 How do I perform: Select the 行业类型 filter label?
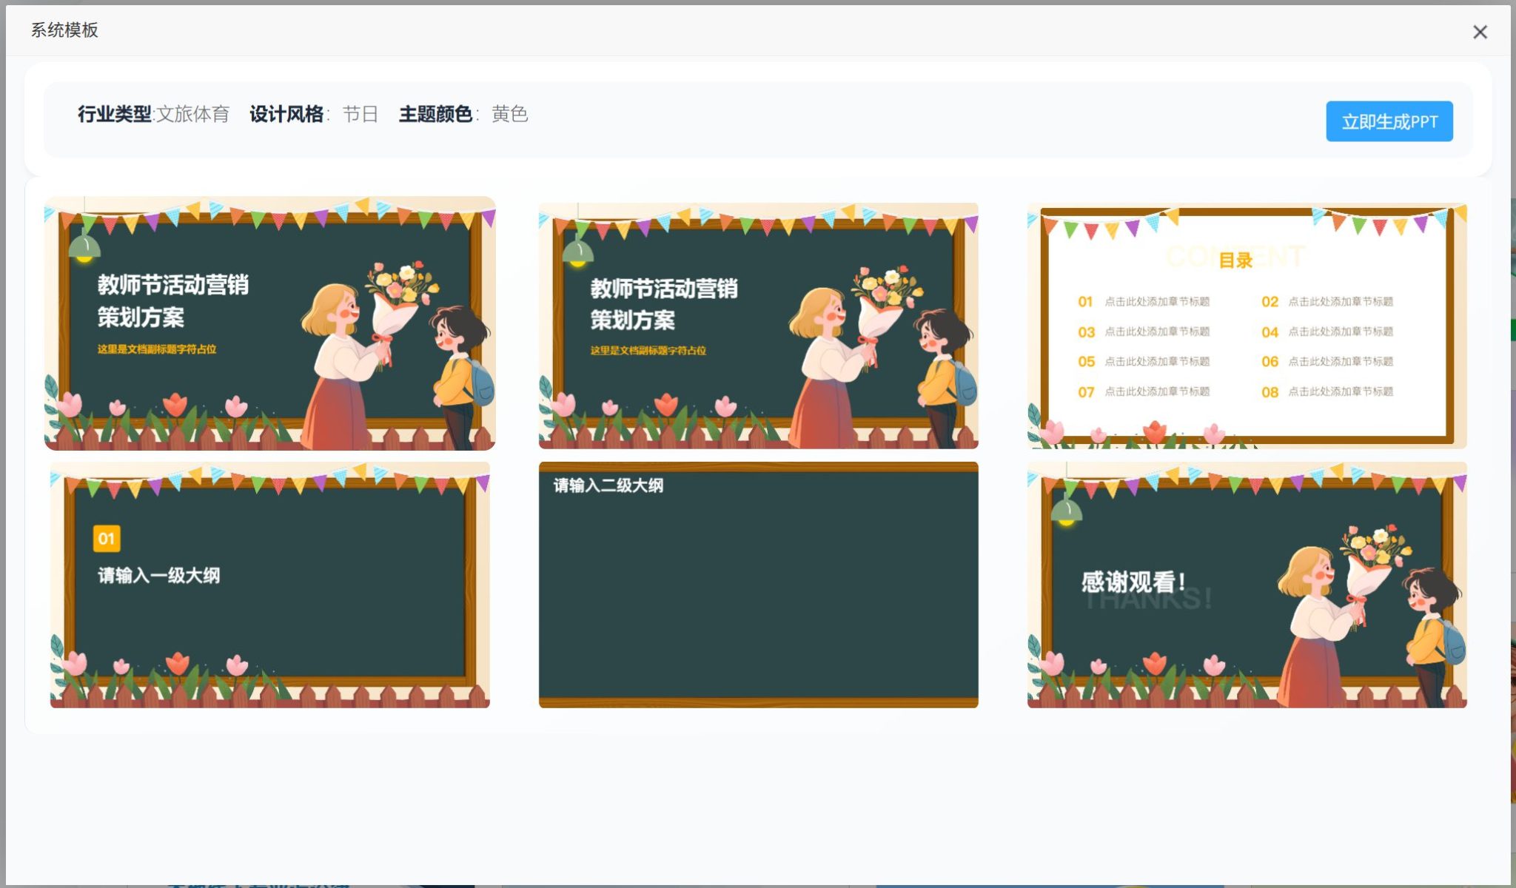pyautogui.click(x=111, y=113)
